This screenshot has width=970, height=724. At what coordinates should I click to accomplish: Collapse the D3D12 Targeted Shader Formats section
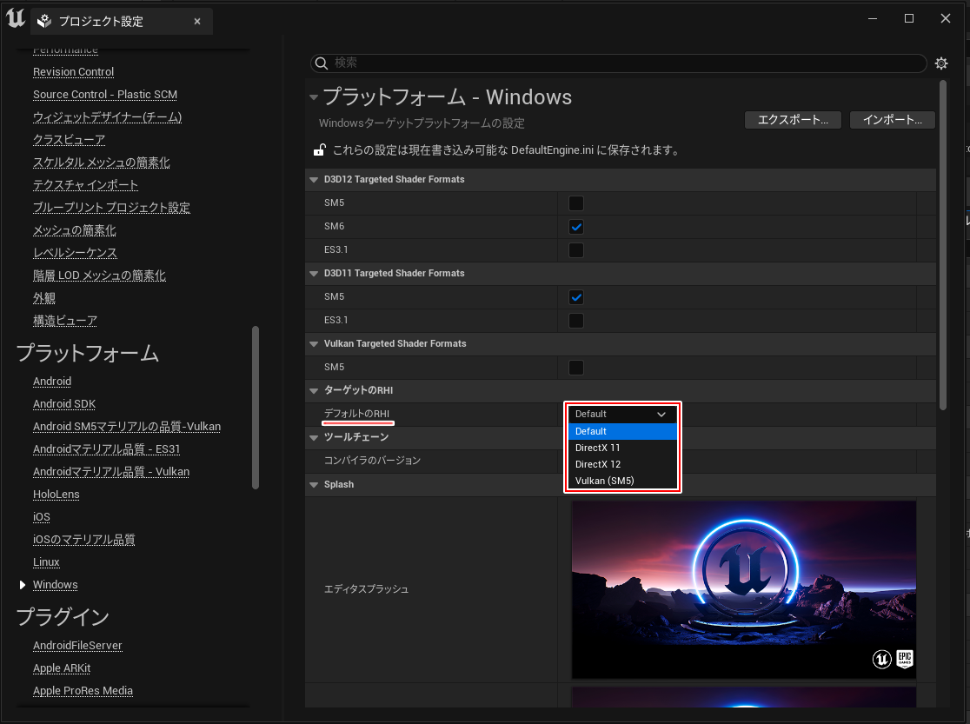point(315,180)
